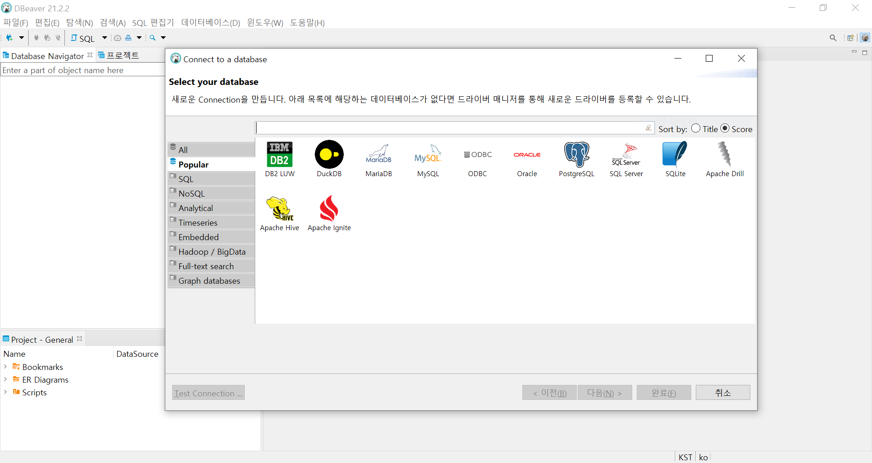The height and width of the screenshot is (463, 872).
Task: Select the Apache Hive bee icon
Action: pos(280,208)
